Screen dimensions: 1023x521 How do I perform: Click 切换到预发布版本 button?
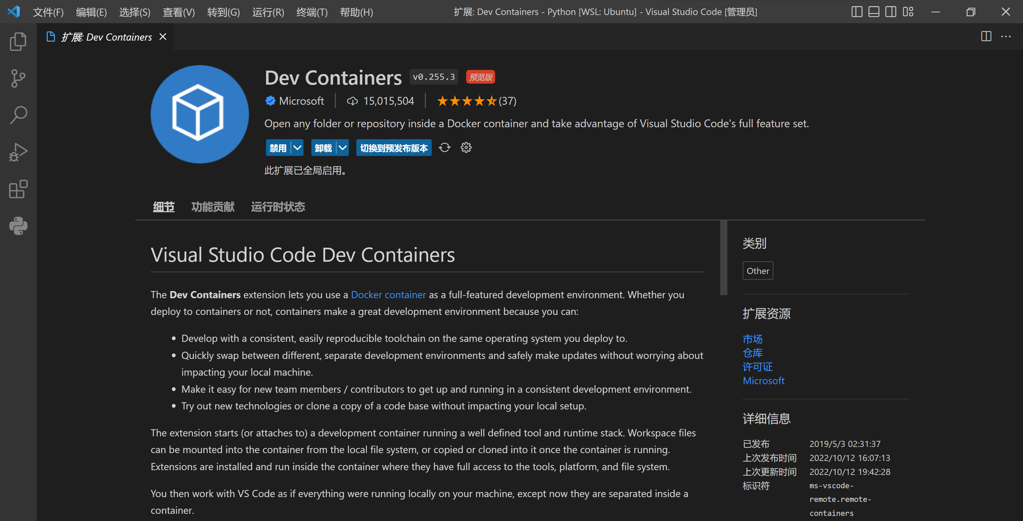[394, 148]
